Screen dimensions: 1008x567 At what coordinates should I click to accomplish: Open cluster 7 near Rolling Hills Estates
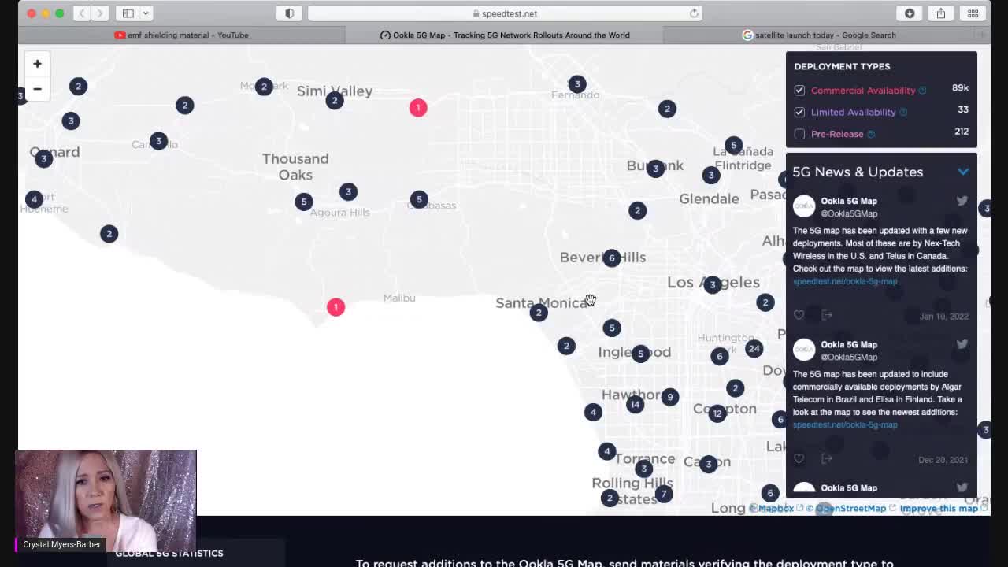[664, 494]
